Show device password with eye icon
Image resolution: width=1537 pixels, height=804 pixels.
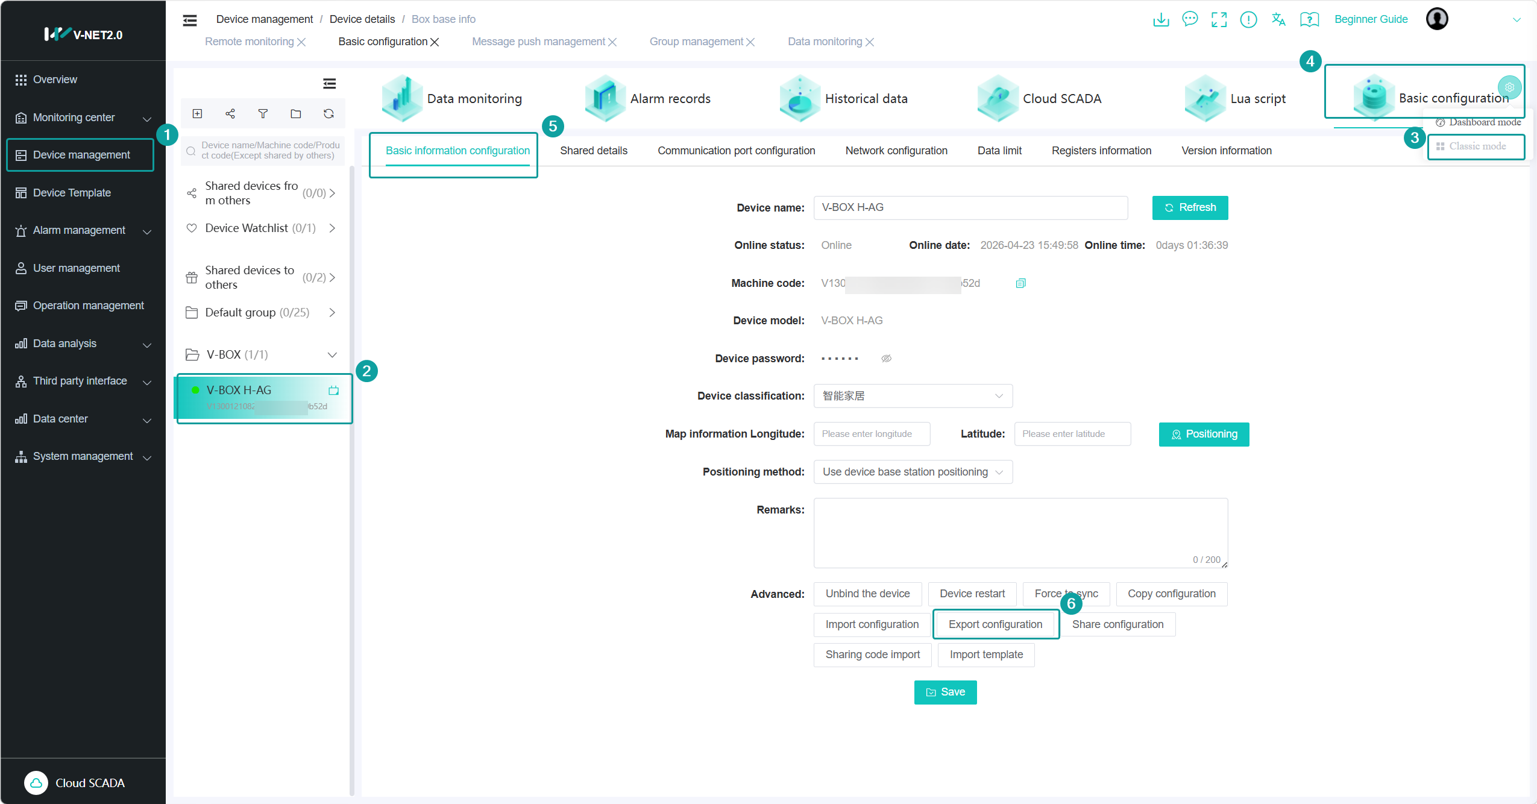pos(886,359)
